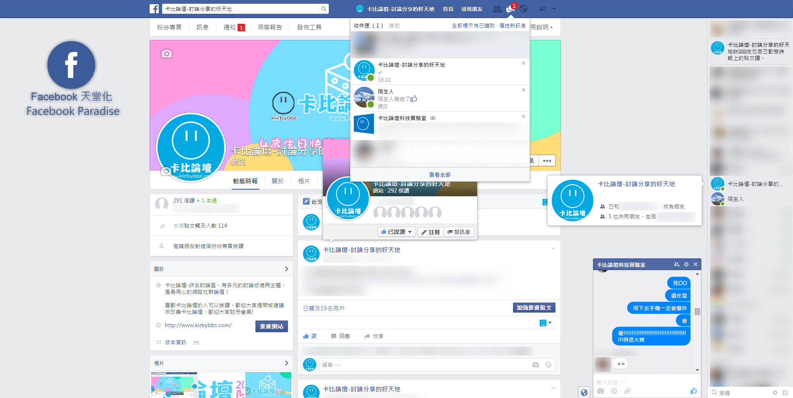
Task: Mark the 卡比論壇科技實驗室 notification as read
Action: click(523, 117)
